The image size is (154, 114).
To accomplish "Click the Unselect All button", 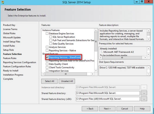I will (67, 81).
